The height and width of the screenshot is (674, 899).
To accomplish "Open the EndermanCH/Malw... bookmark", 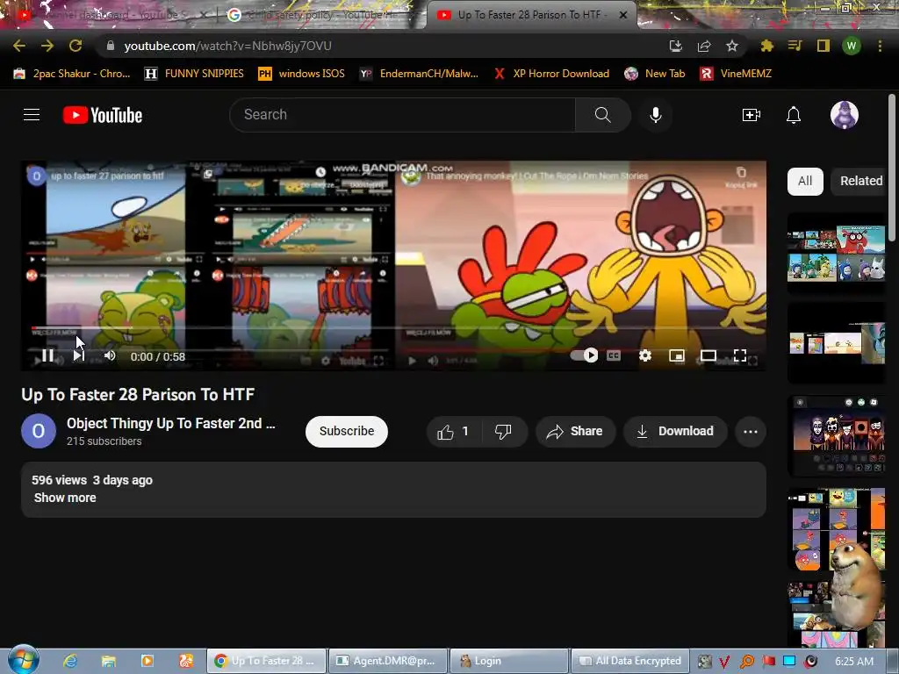I will pos(419,74).
